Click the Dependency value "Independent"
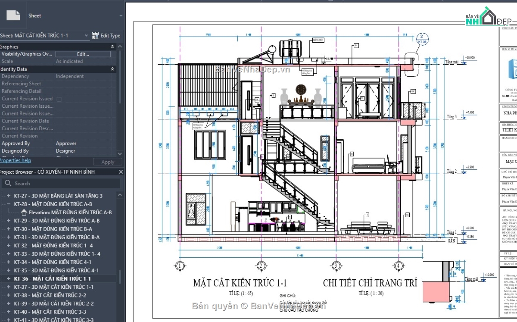This screenshot has height=322, width=517. 70,76
